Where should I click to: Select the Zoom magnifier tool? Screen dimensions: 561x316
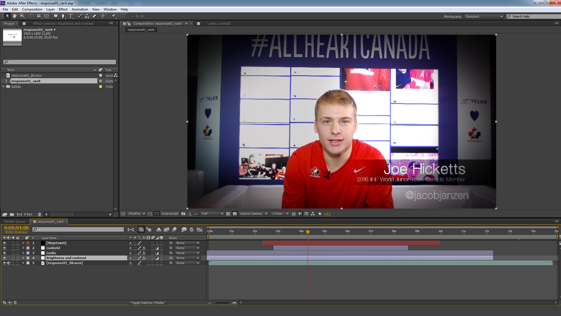pos(22,16)
